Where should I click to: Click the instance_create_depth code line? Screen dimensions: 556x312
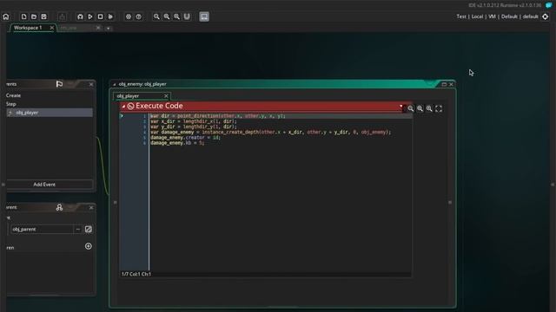point(270,132)
